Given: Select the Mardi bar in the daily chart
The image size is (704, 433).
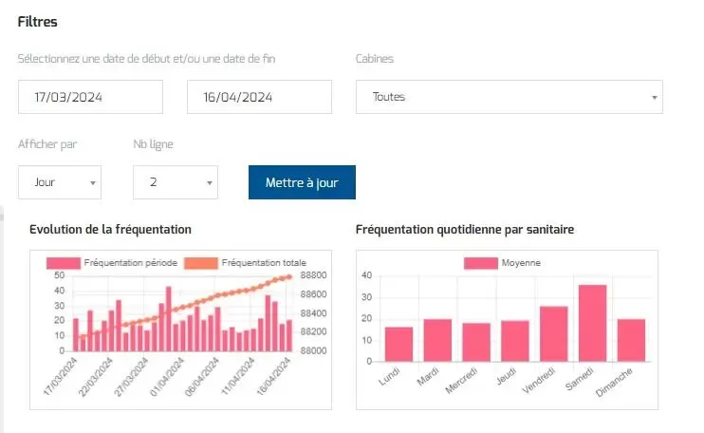Looking at the screenshot, I should 437,341.
